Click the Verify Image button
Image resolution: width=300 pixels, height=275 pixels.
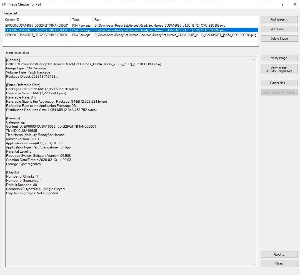pos(279,58)
